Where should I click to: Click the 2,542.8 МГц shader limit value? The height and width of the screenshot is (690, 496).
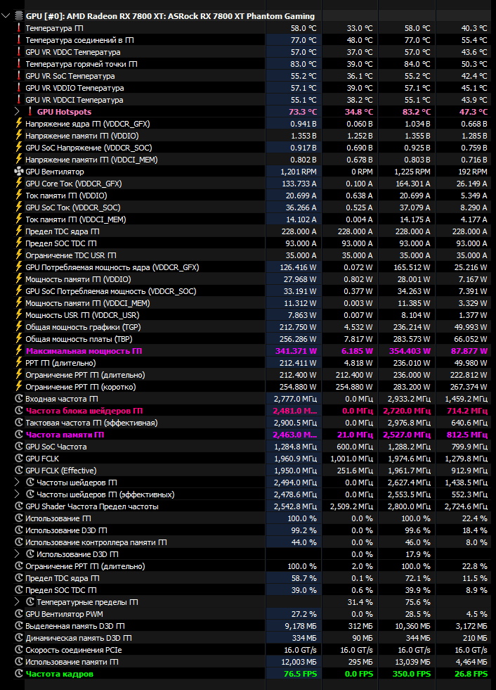295,506
